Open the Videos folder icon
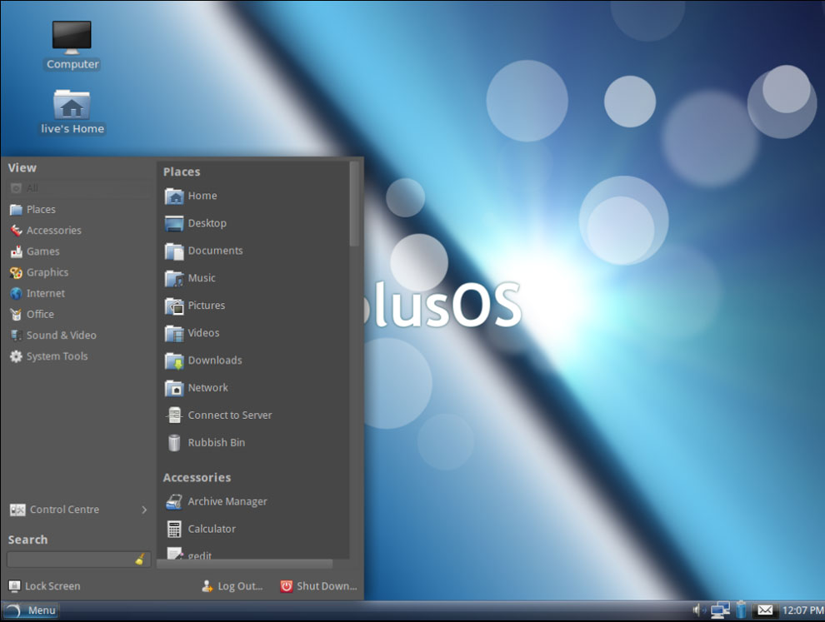Screen dimensions: 825x622 (x=174, y=333)
